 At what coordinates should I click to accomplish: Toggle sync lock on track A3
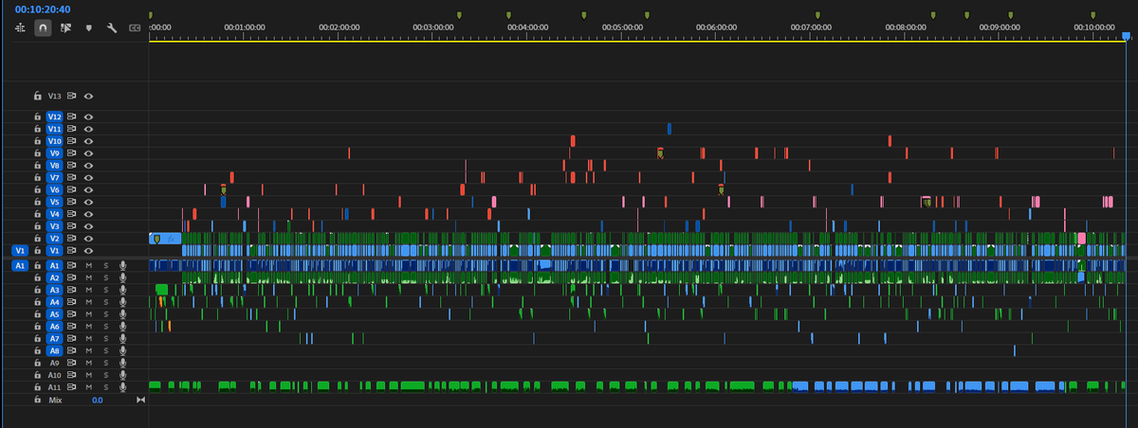point(71,289)
